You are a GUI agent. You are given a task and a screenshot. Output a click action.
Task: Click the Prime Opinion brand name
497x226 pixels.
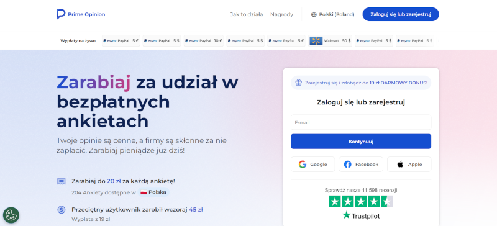coord(86,14)
